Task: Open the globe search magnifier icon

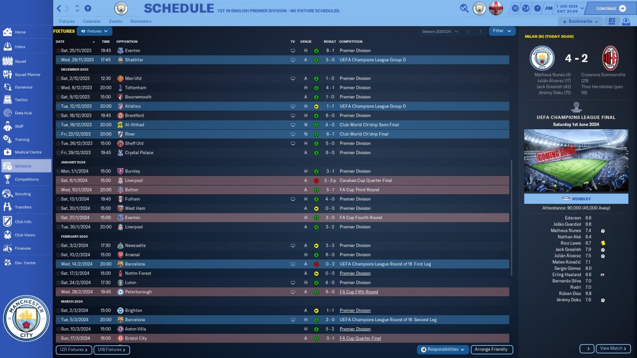Action: pos(464,8)
